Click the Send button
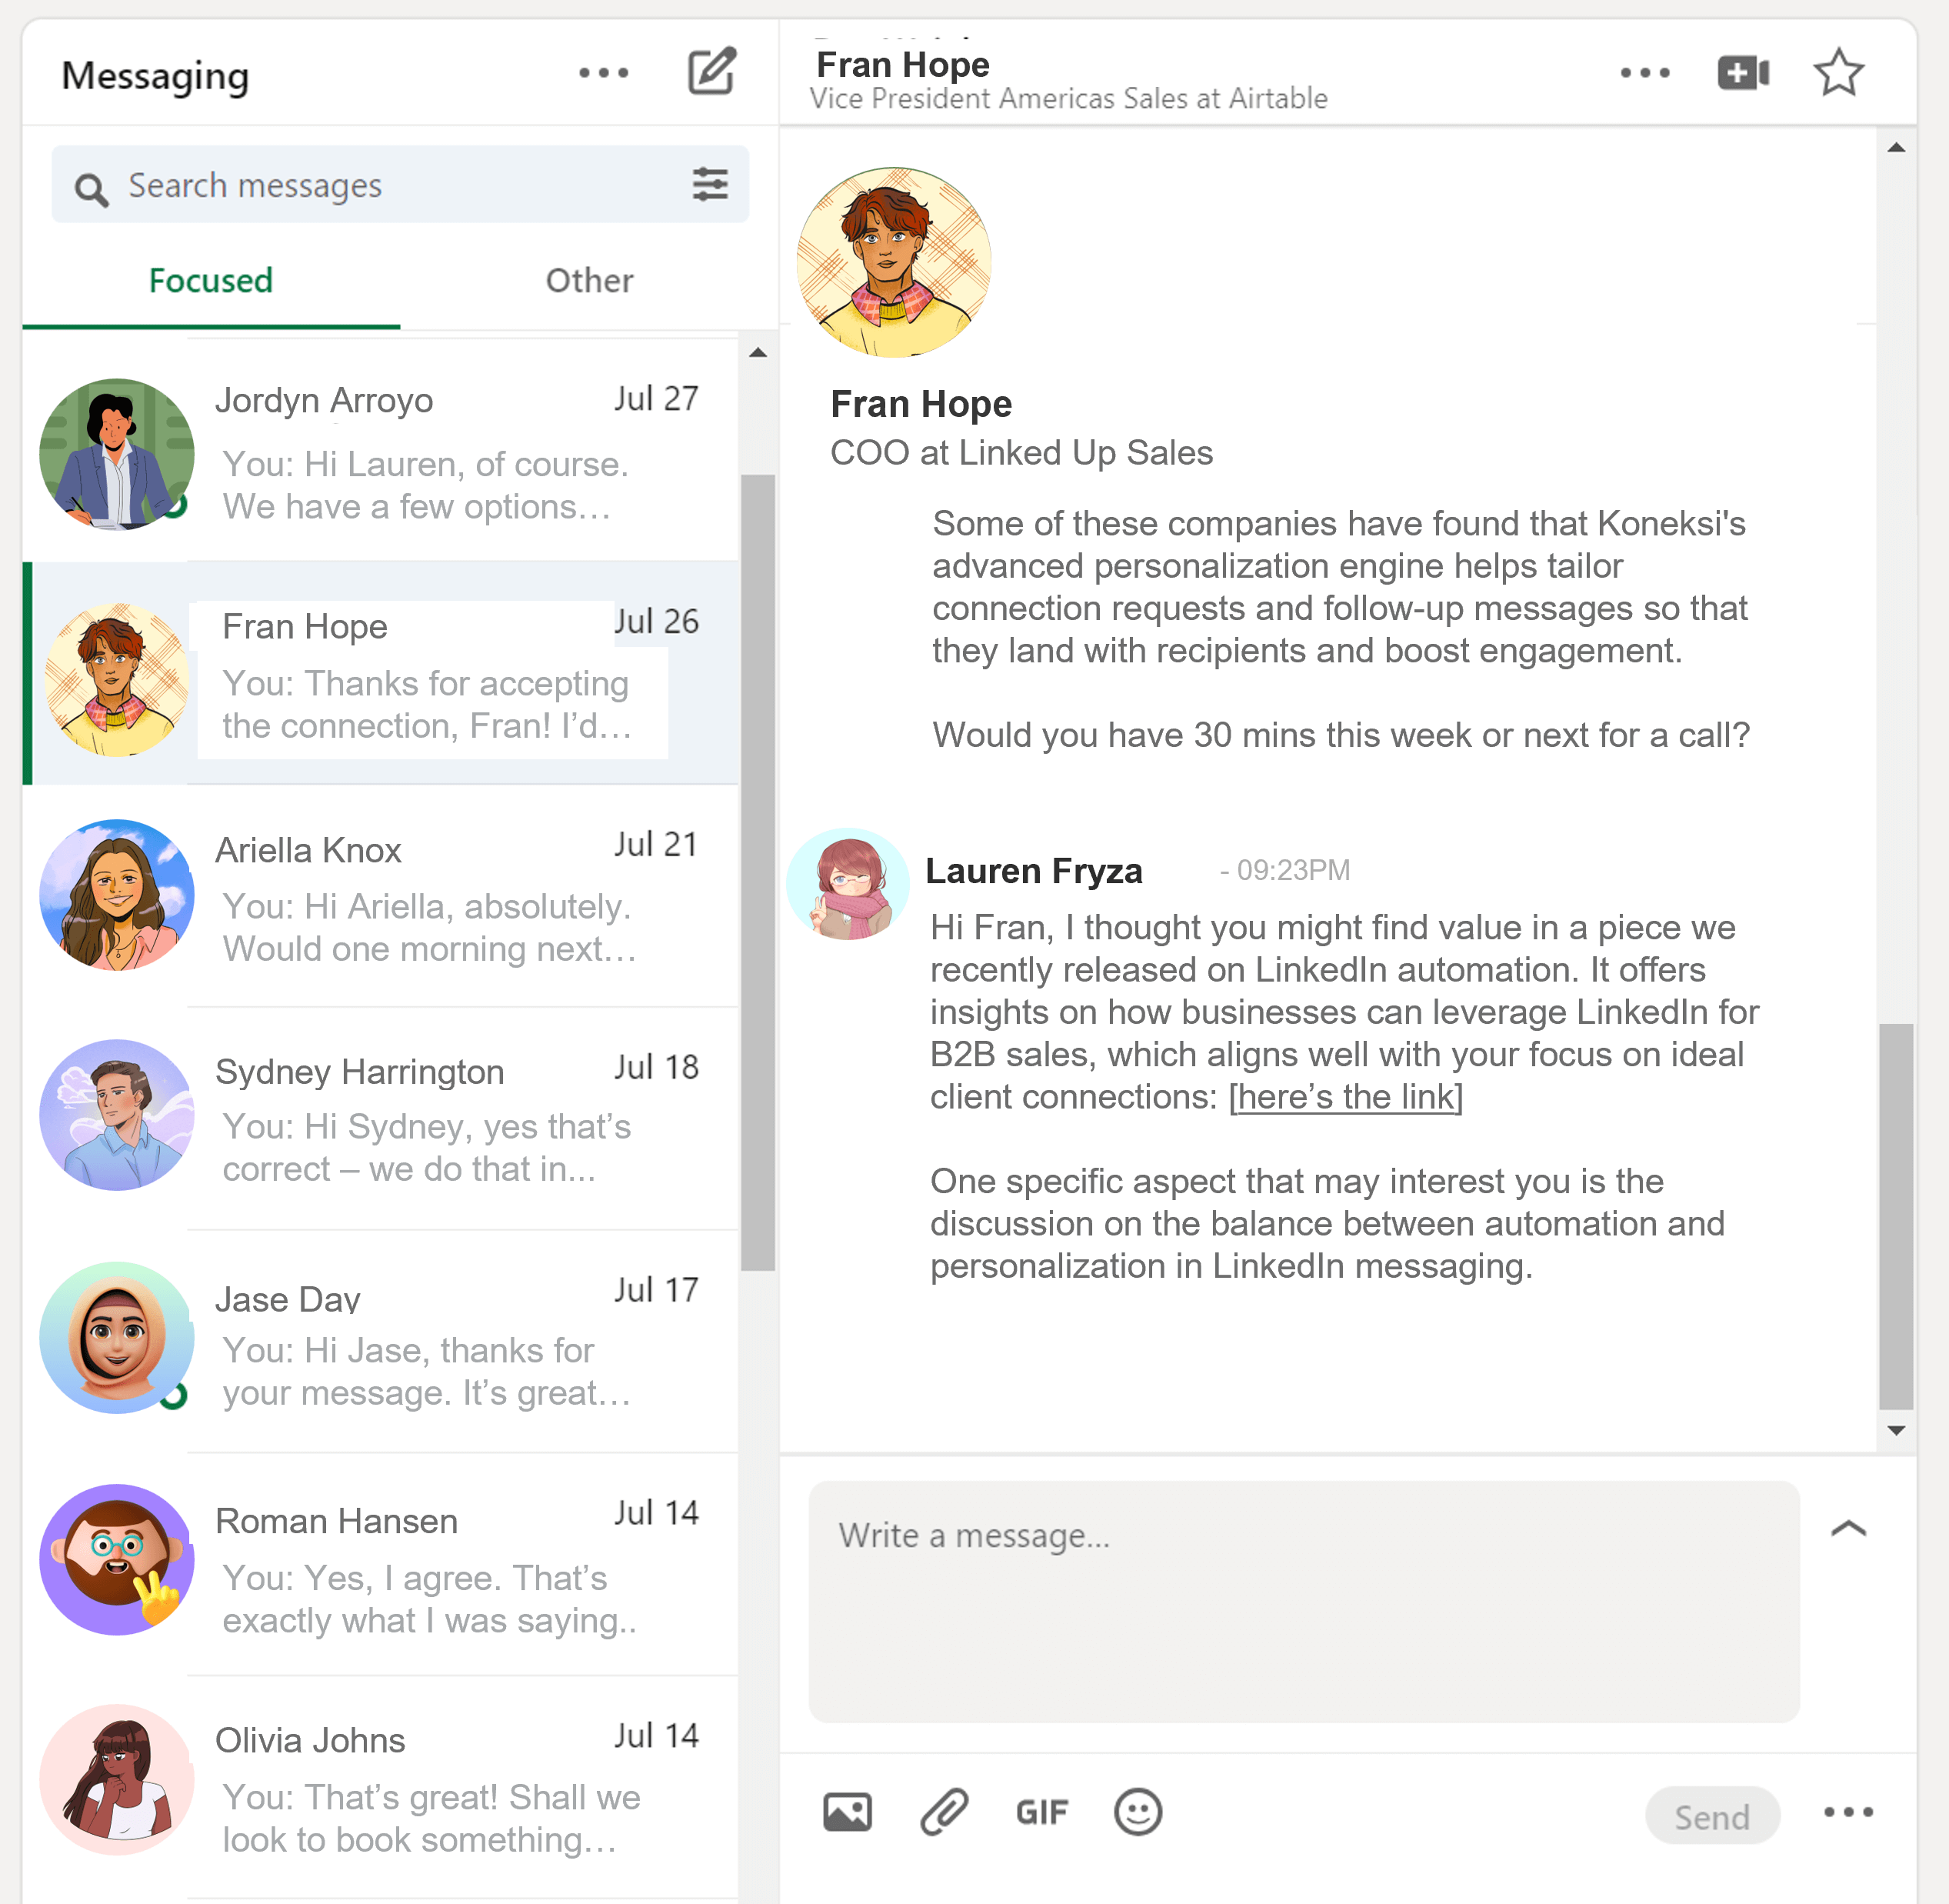The image size is (1949, 1904). [x=1712, y=1816]
